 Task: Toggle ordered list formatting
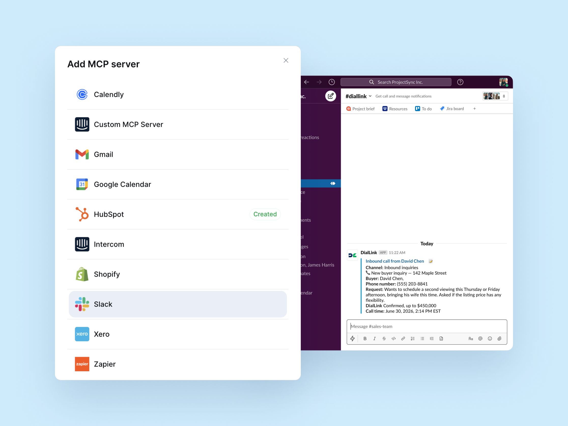click(413, 339)
